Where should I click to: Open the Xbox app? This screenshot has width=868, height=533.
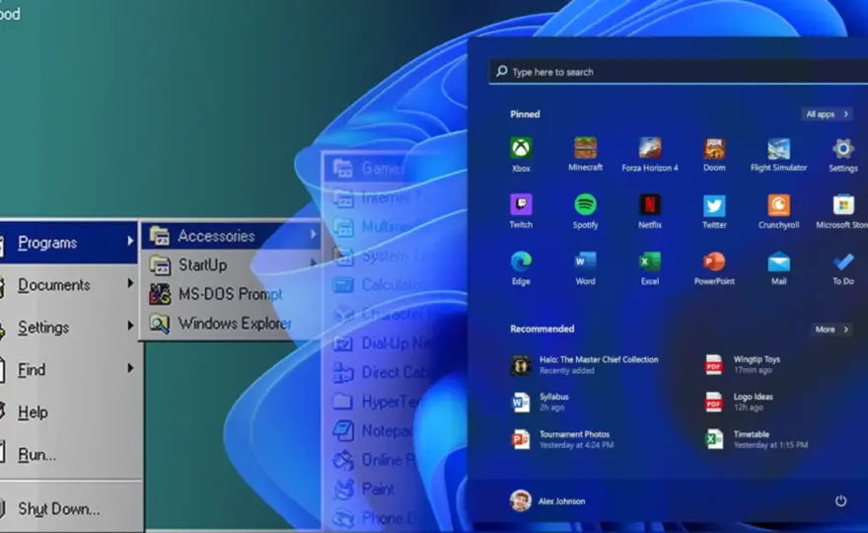[521, 155]
